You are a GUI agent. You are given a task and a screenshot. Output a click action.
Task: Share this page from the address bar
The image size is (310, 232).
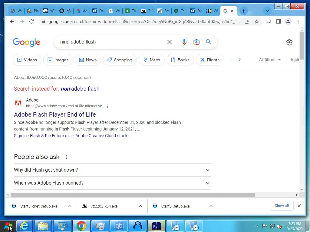click(x=247, y=21)
